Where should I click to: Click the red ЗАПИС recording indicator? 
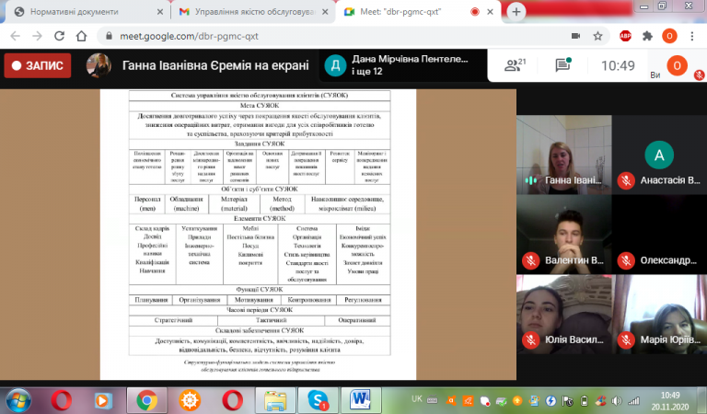coord(37,66)
